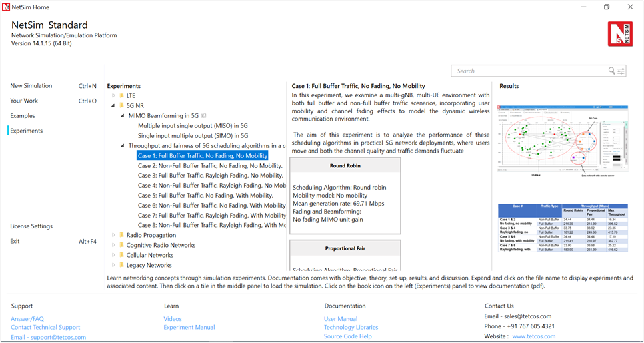Click the NetSim logo in top right
The image size is (644, 343).
tap(620, 33)
